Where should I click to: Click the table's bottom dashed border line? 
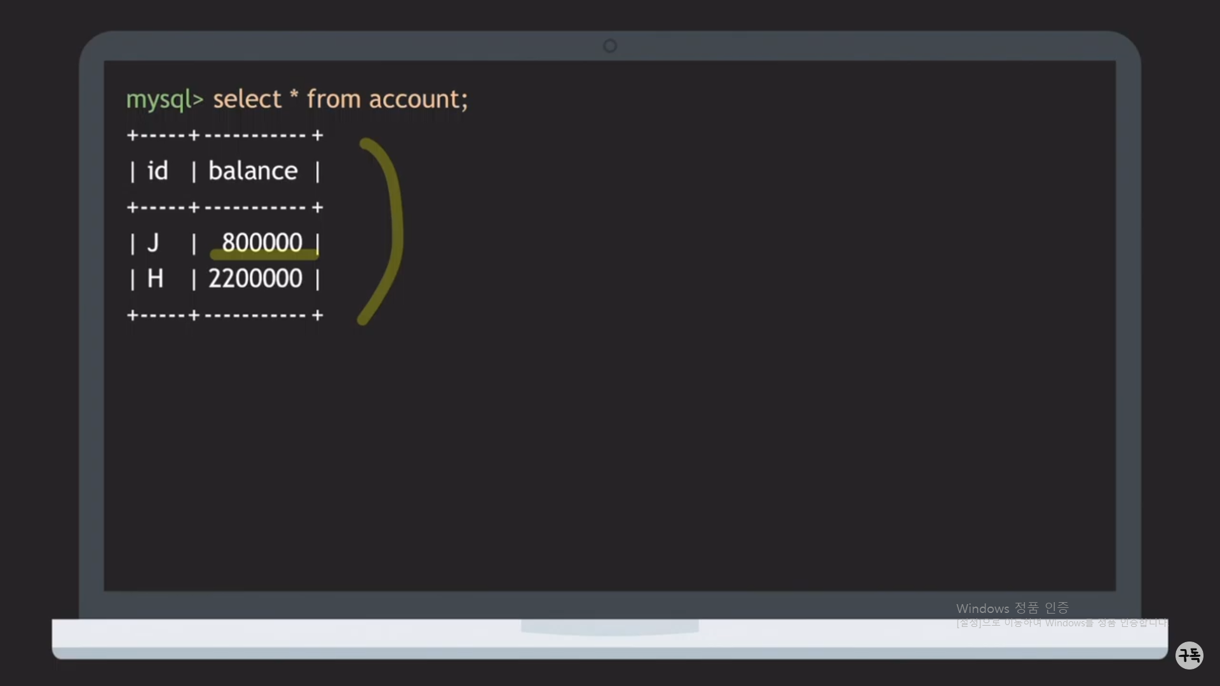(225, 315)
